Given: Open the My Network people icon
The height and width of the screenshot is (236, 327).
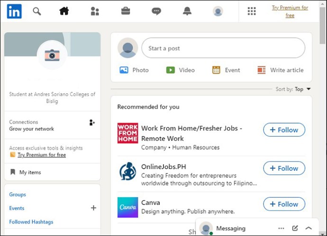Looking at the screenshot, I should click(95, 11).
